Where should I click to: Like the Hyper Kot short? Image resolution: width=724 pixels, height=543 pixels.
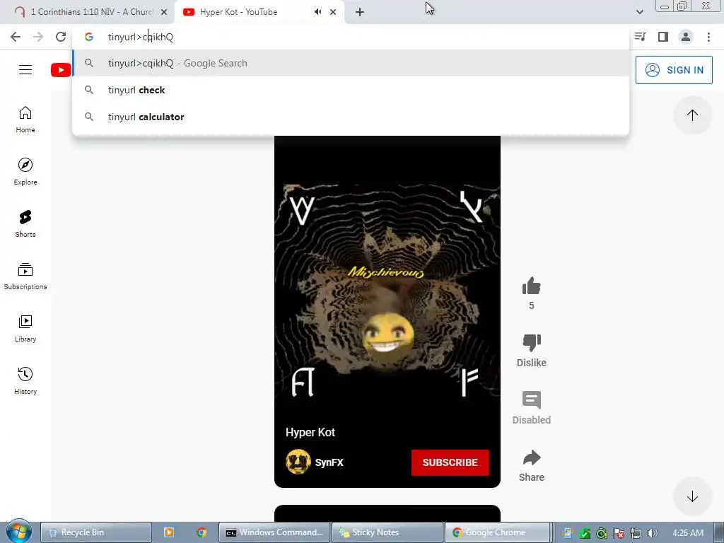[x=532, y=286]
